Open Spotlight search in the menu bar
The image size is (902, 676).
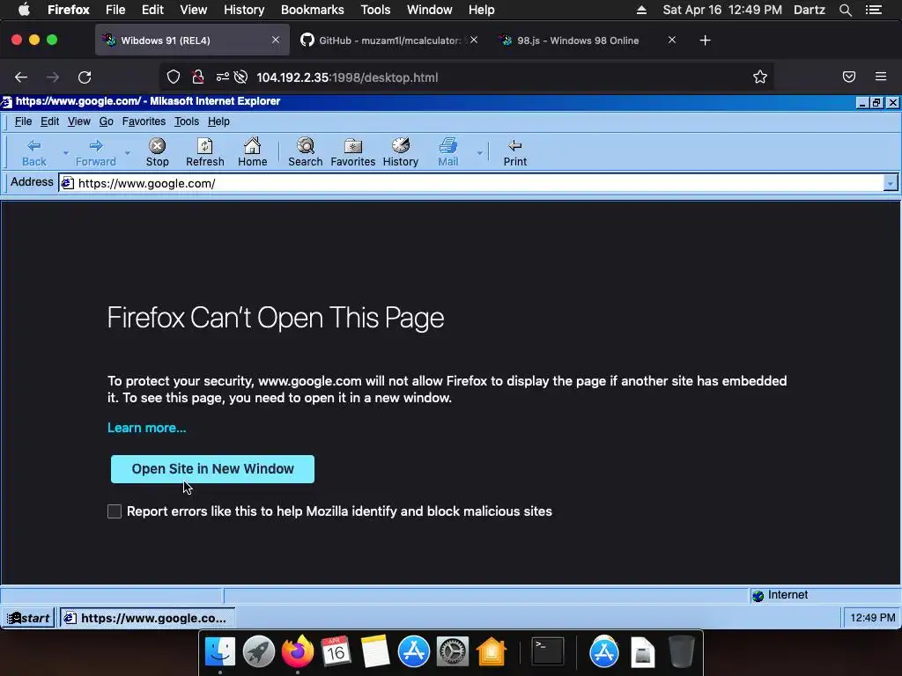pos(845,10)
